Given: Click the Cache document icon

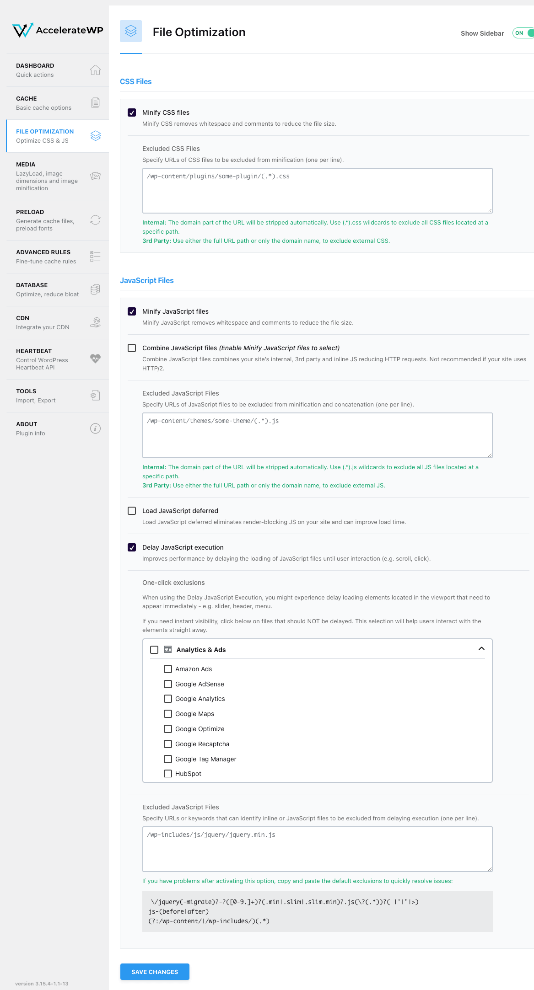Looking at the screenshot, I should [95, 102].
